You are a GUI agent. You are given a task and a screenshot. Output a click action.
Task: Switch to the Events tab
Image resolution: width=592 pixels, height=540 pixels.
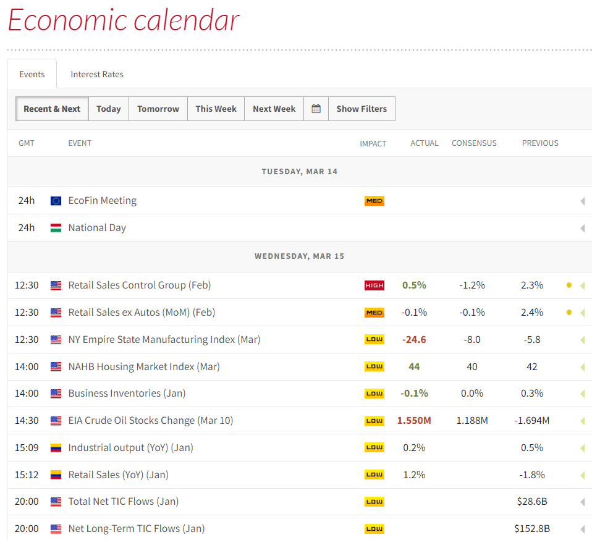click(32, 74)
